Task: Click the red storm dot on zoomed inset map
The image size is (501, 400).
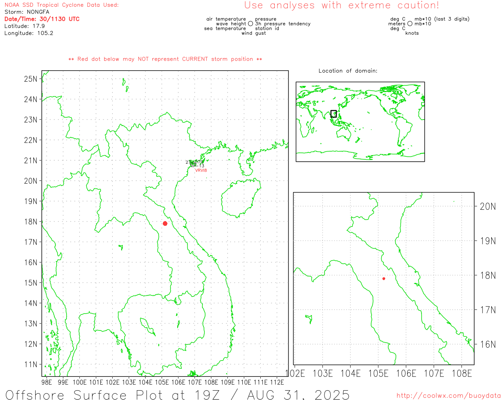Action: coord(384,279)
